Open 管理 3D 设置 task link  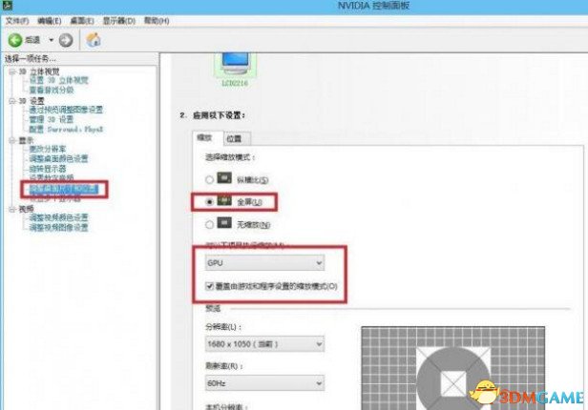click(52, 119)
